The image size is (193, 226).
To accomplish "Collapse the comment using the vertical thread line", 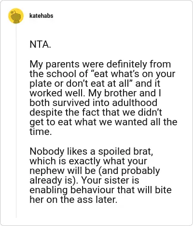I will [x=16, y=120].
